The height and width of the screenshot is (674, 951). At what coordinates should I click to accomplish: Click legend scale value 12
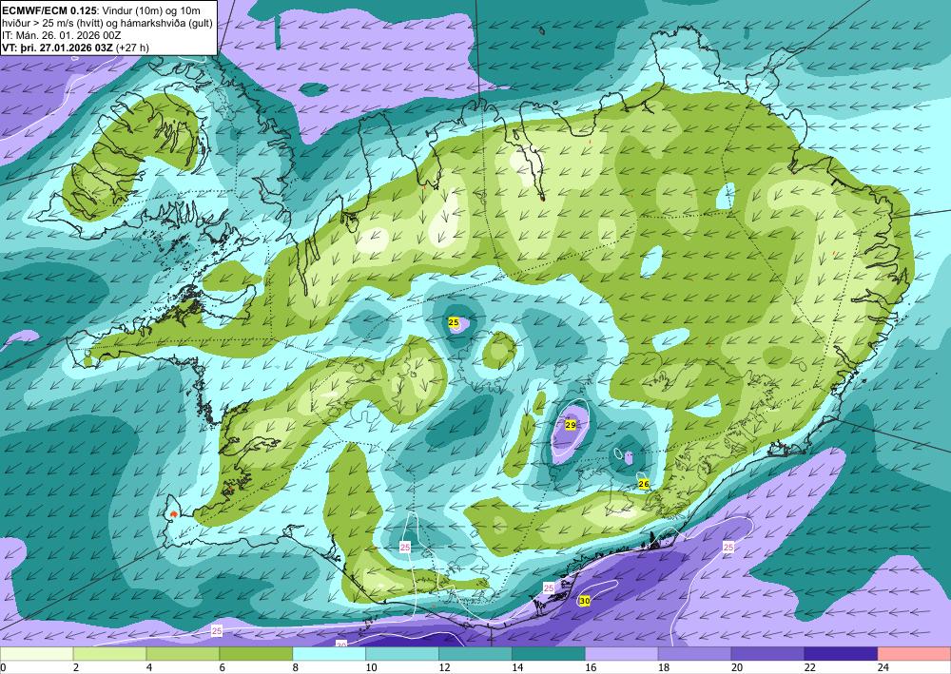pyautogui.click(x=444, y=667)
